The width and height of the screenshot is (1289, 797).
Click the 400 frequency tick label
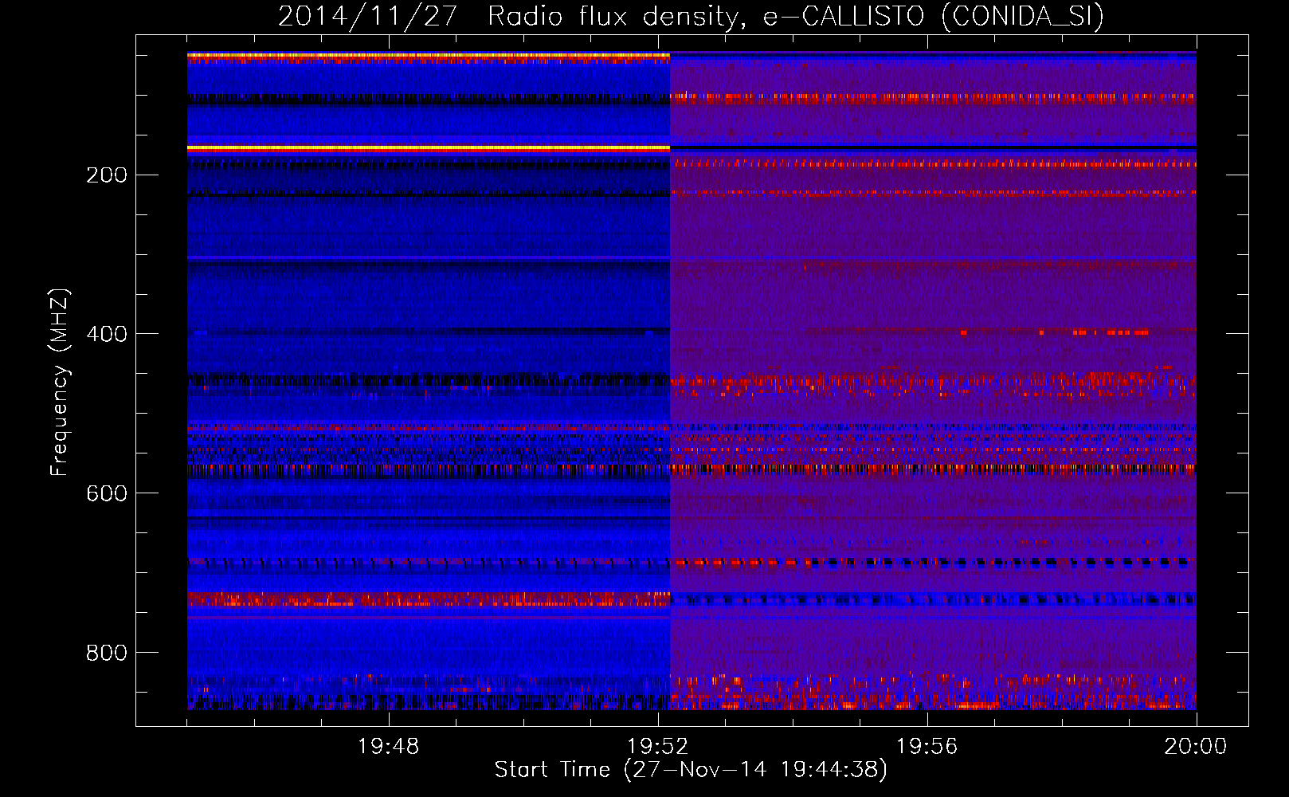click(107, 334)
